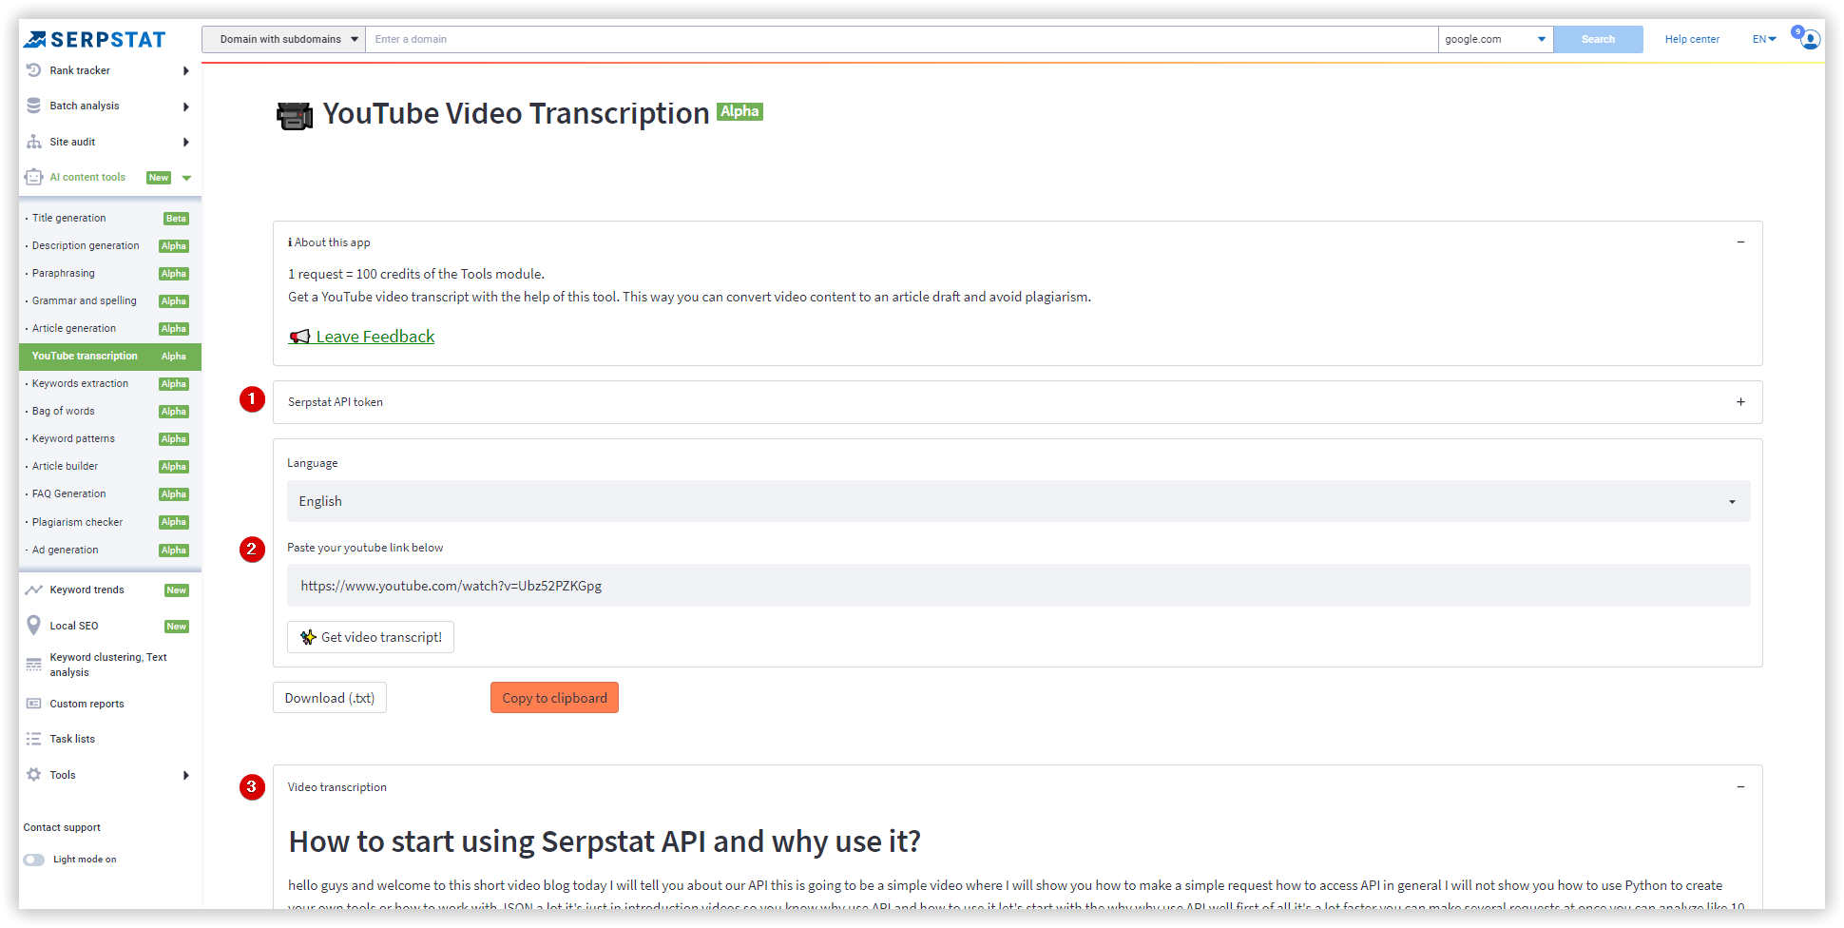Click the Search button
Screen dimensions: 1844x928
coord(1598,39)
